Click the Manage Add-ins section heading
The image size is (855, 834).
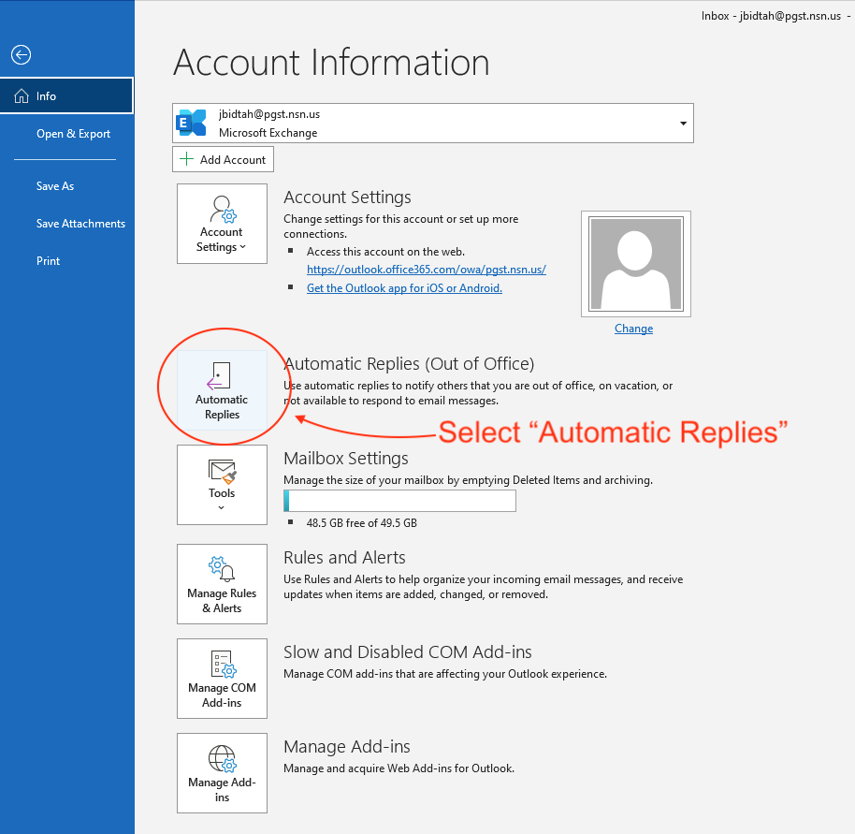[x=347, y=747]
